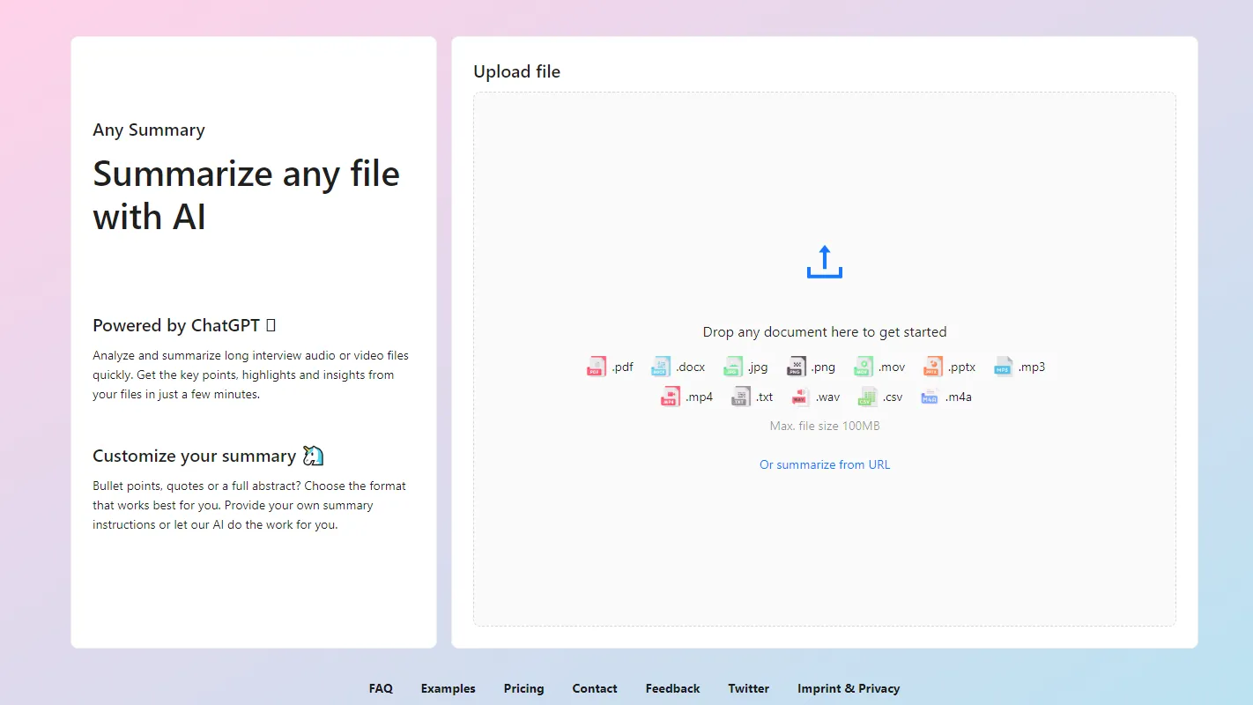Open the Pricing page
Image resolution: width=1253 pixels, height=705 pixels.
[523, 688]
